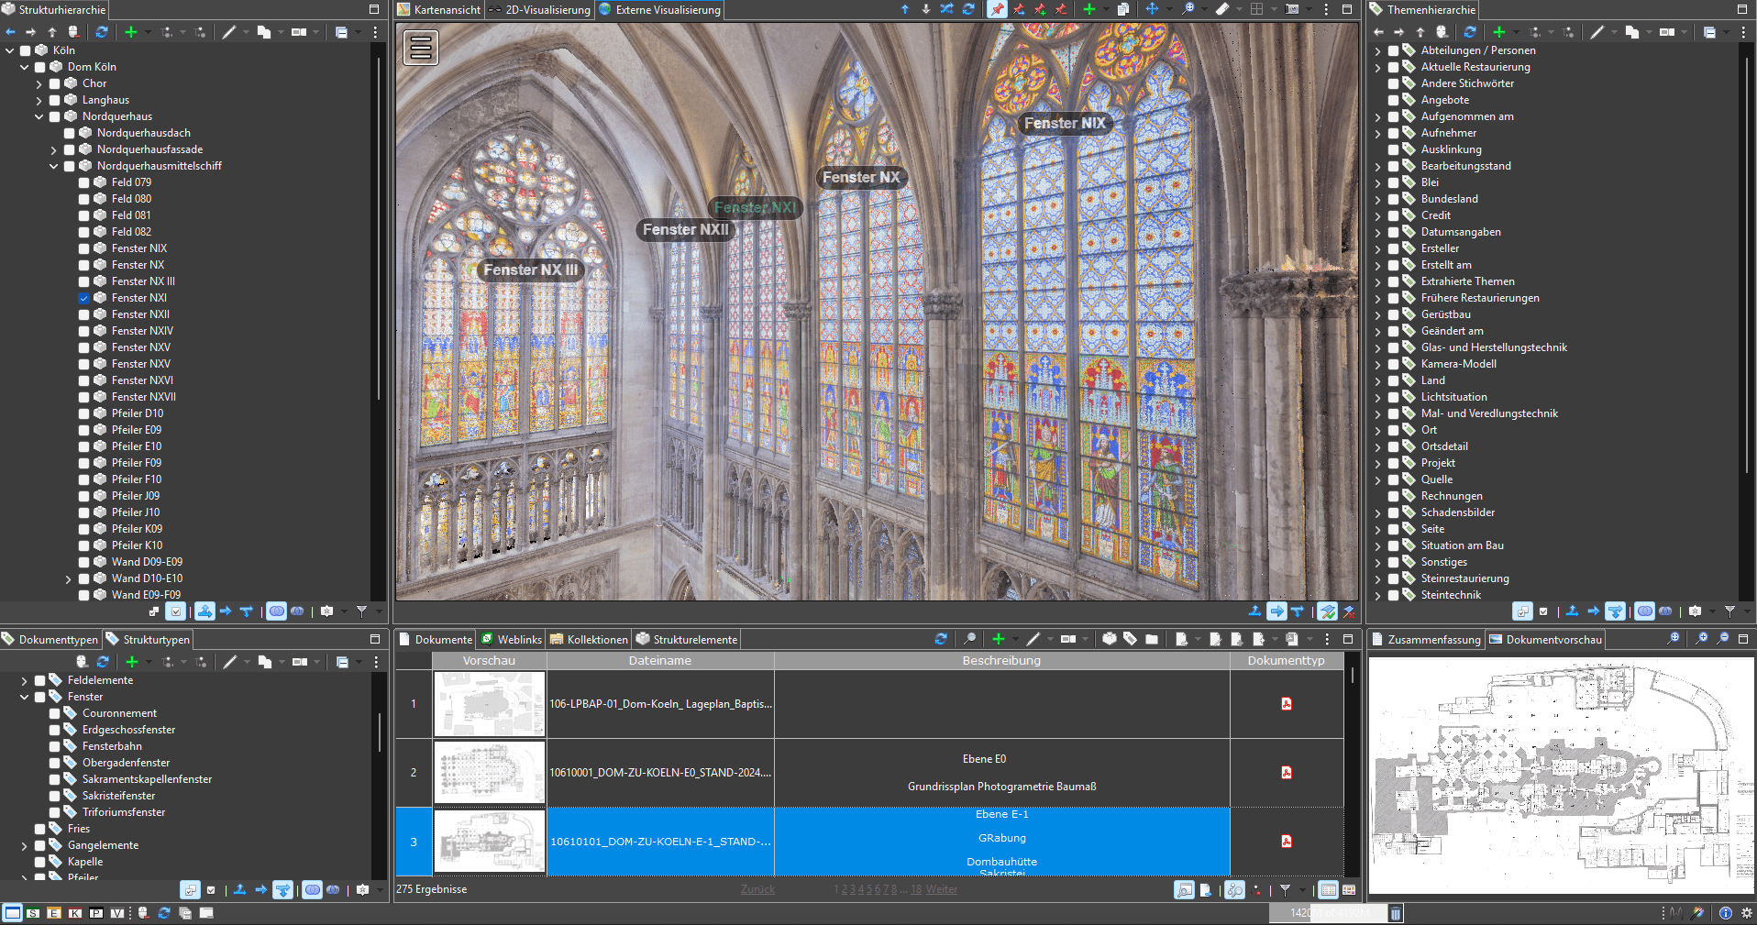Viewport: 1757px width, 925px height.
Task: Click the Weiter pagination link
Action: click(941, 889)
